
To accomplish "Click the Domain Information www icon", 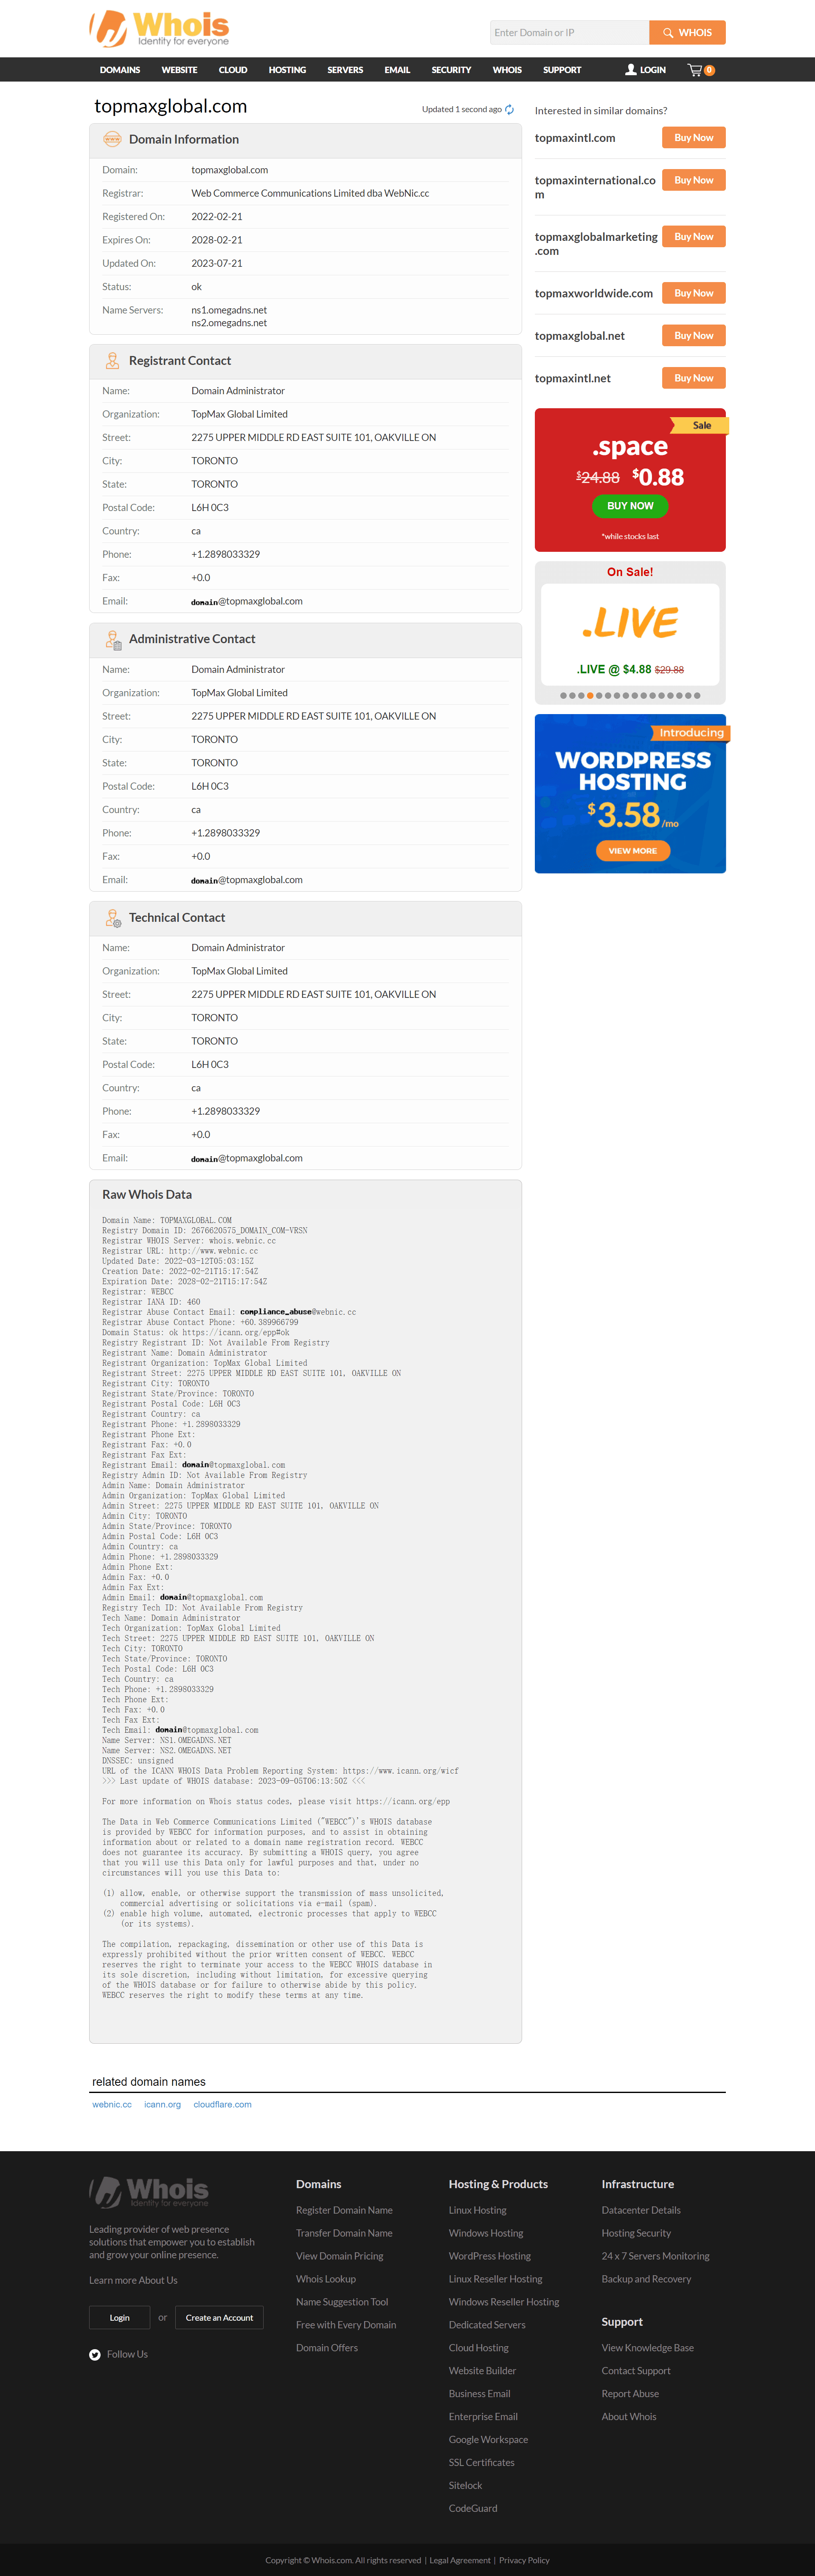I will click(x=112, y=139).
